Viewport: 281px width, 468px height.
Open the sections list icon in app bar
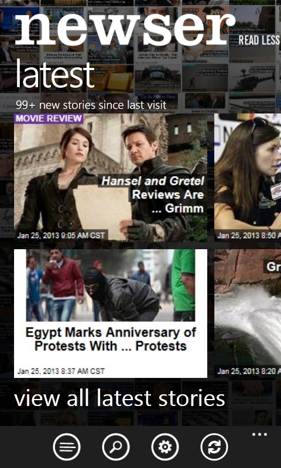pyautogui.click(x=67, y=447)
